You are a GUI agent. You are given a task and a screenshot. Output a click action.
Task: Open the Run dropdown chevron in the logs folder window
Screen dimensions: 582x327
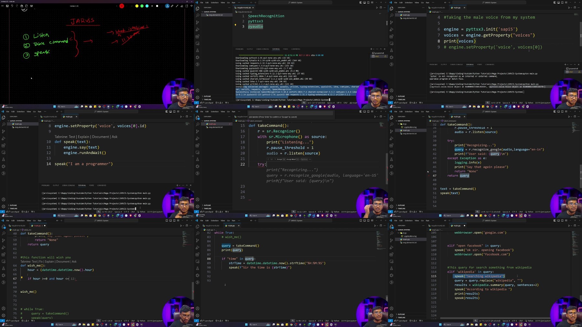pos(572,117)
